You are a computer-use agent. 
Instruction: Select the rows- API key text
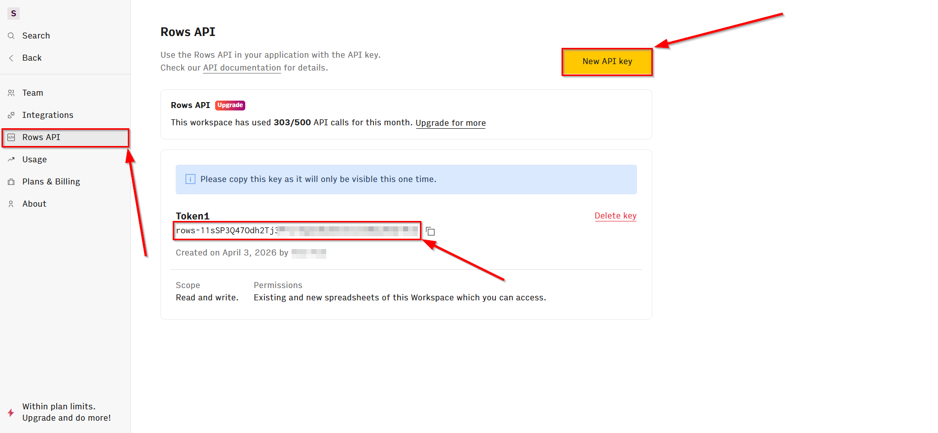[x=297, y=230]
